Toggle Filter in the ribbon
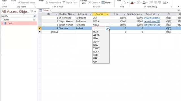The image size is (181, 101). coord(70,3)
